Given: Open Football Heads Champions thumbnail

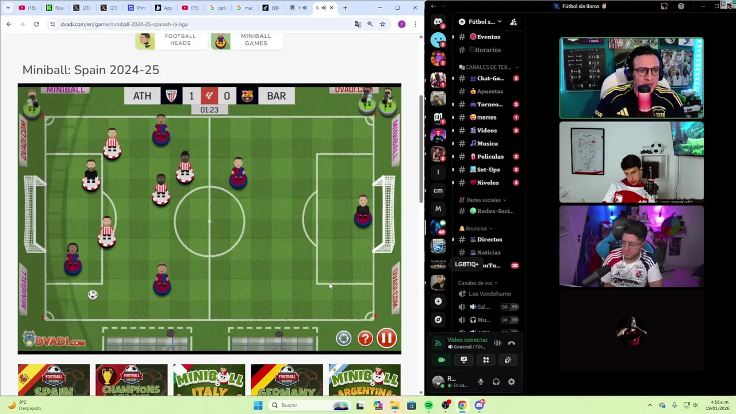Looking at the screenshot, I should [131, 380].
